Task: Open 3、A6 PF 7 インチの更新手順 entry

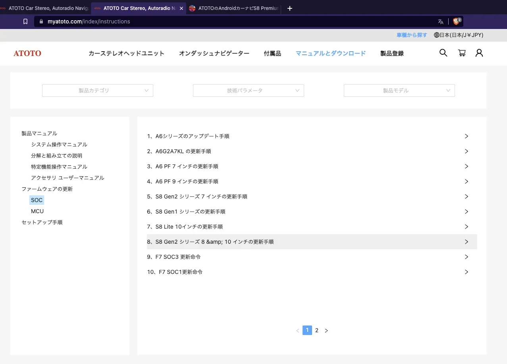Action: pos(312,166)
